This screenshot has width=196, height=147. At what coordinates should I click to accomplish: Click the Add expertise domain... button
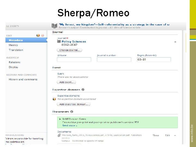pos(73,104)
